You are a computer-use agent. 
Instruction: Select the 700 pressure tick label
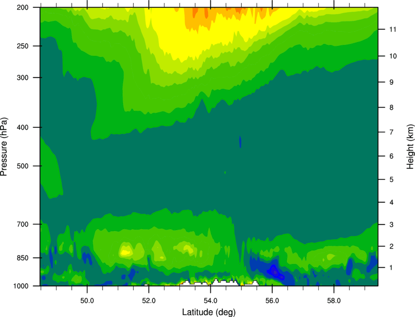pyautogui.click(x=22, y=224)
